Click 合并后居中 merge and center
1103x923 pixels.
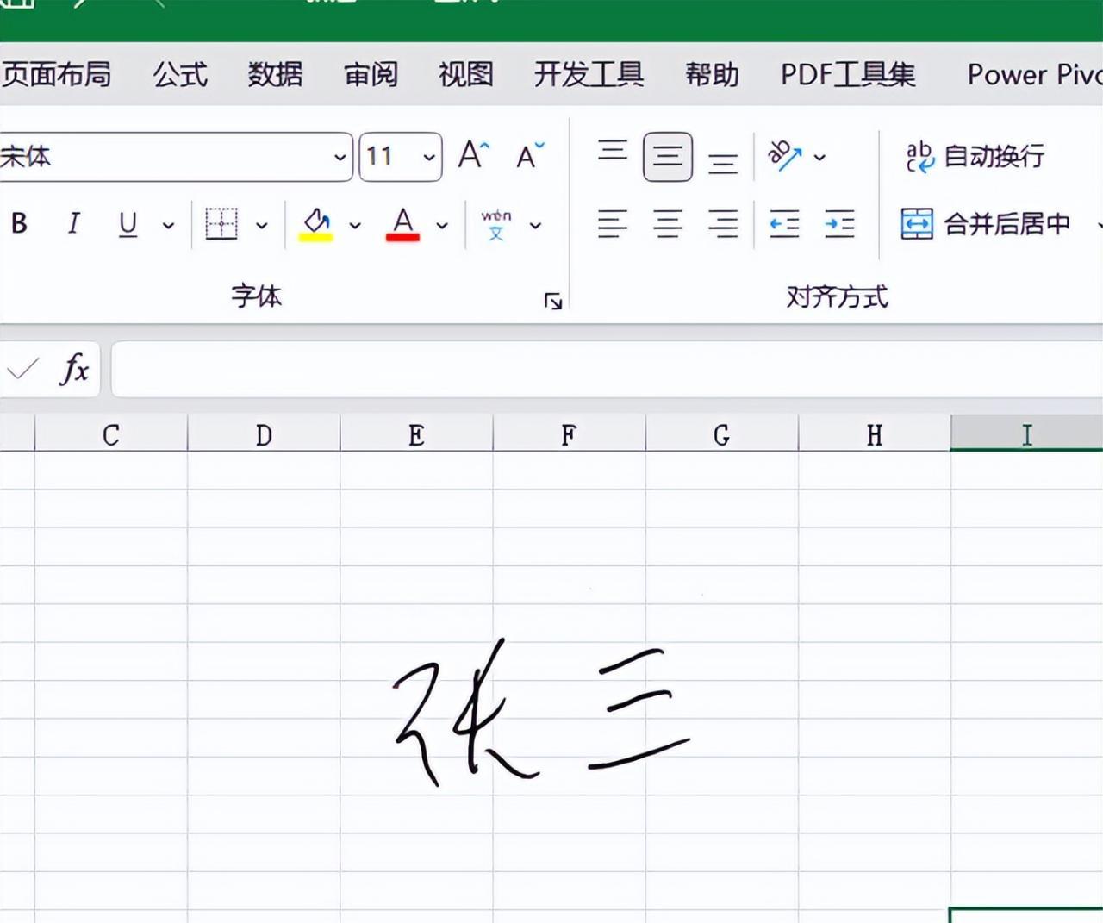pos(986,224)
